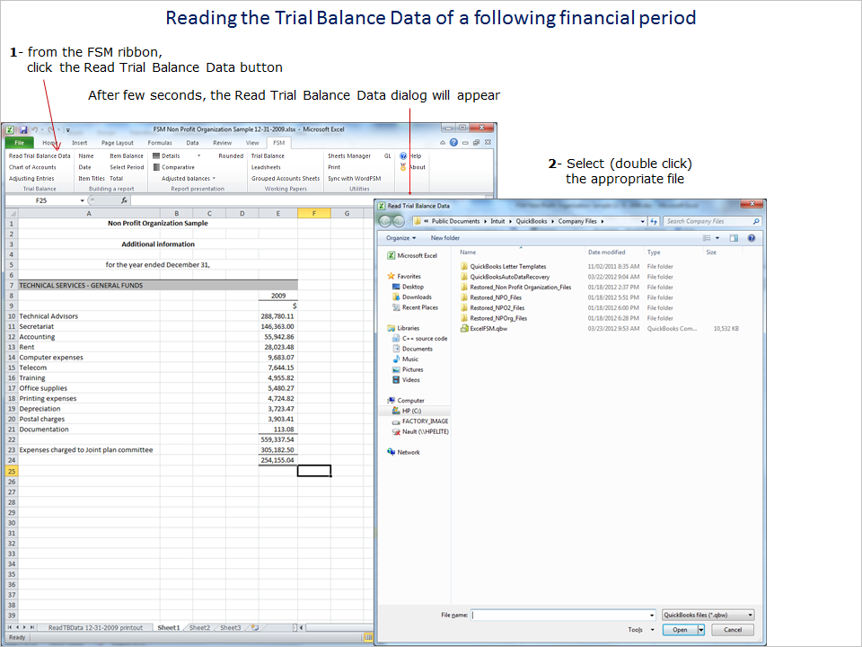
Task: Click the 288,780.11 value cell
Action: pos(277,316)
